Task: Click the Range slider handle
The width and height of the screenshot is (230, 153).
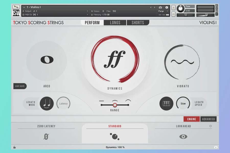Action: click(115, 105)
